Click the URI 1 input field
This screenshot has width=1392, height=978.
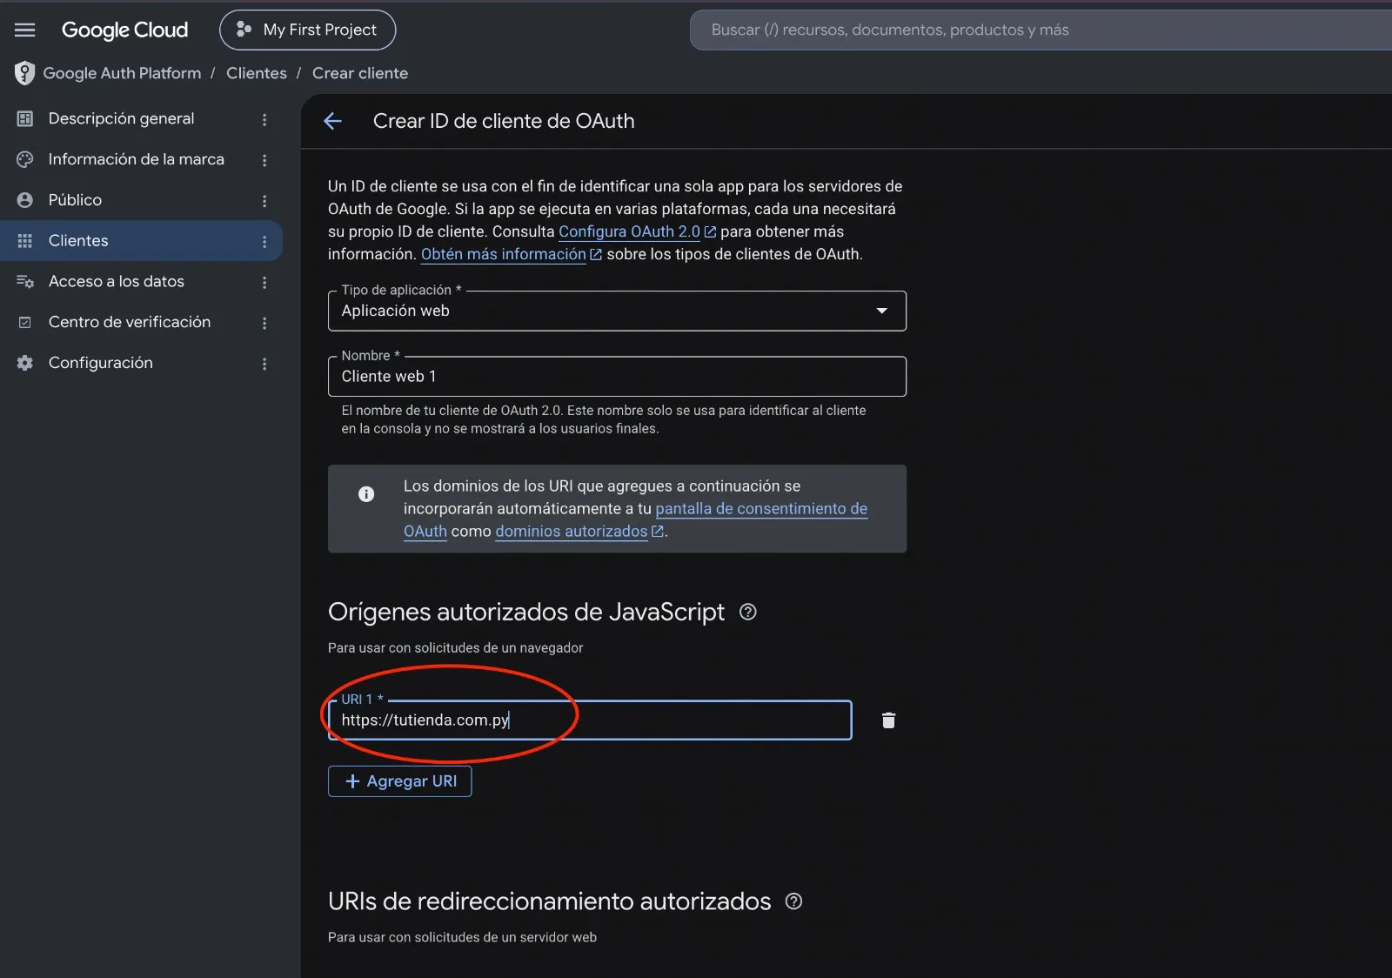tap(590, 720)
